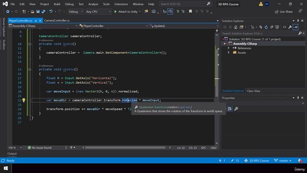Click the Visual Studio logo icon

[x=5, y=4]
